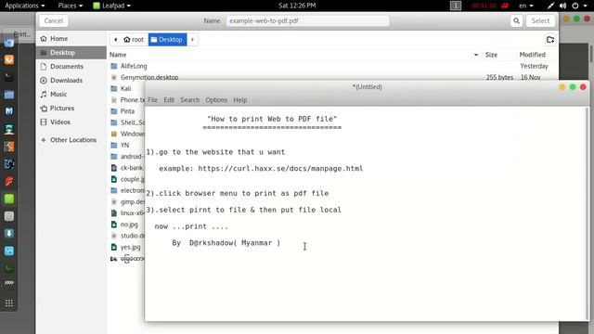594x334 pixels.
Task: Select the AlfeLong folder
Action: coord(134,66)
